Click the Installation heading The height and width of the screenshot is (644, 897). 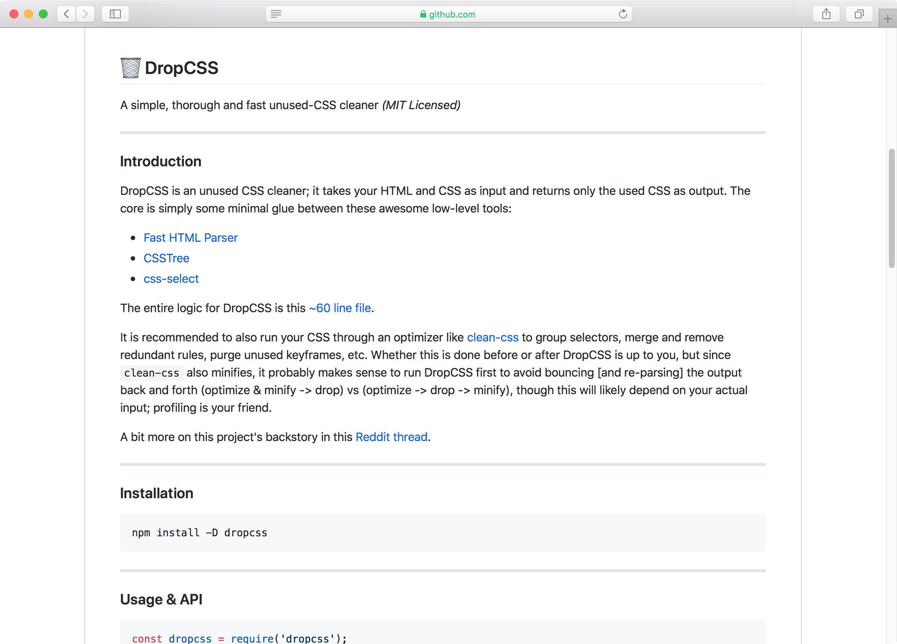point(157,493)
